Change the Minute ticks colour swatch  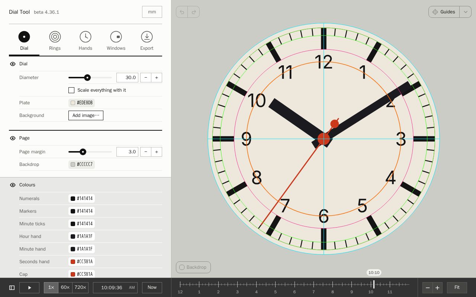pos(81,224)
